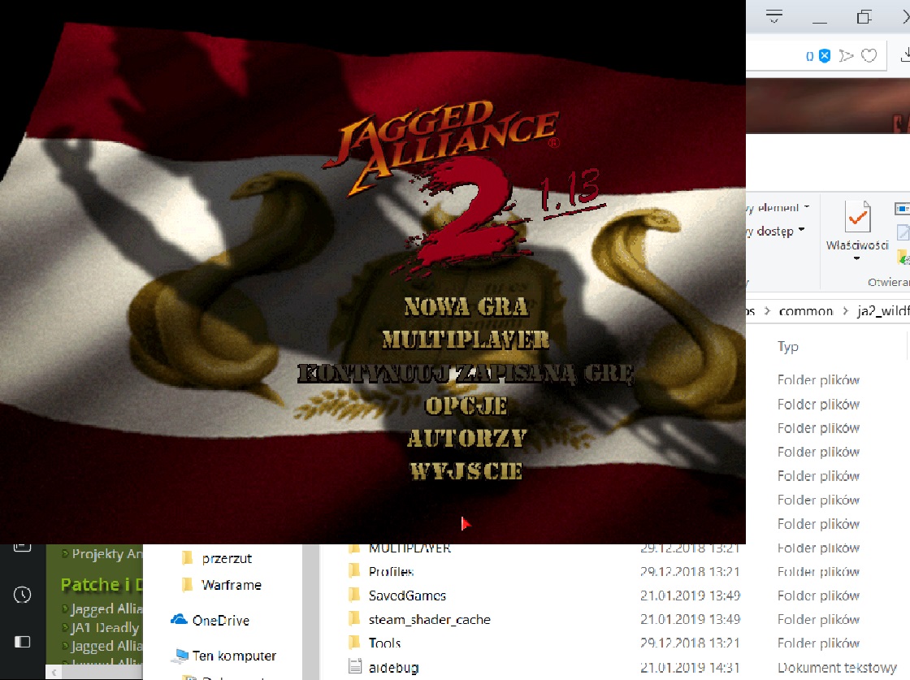The image size is (910, 680).
Task: Expand the Właściwości dropdown arrow
Action: [x=856, y=259]
